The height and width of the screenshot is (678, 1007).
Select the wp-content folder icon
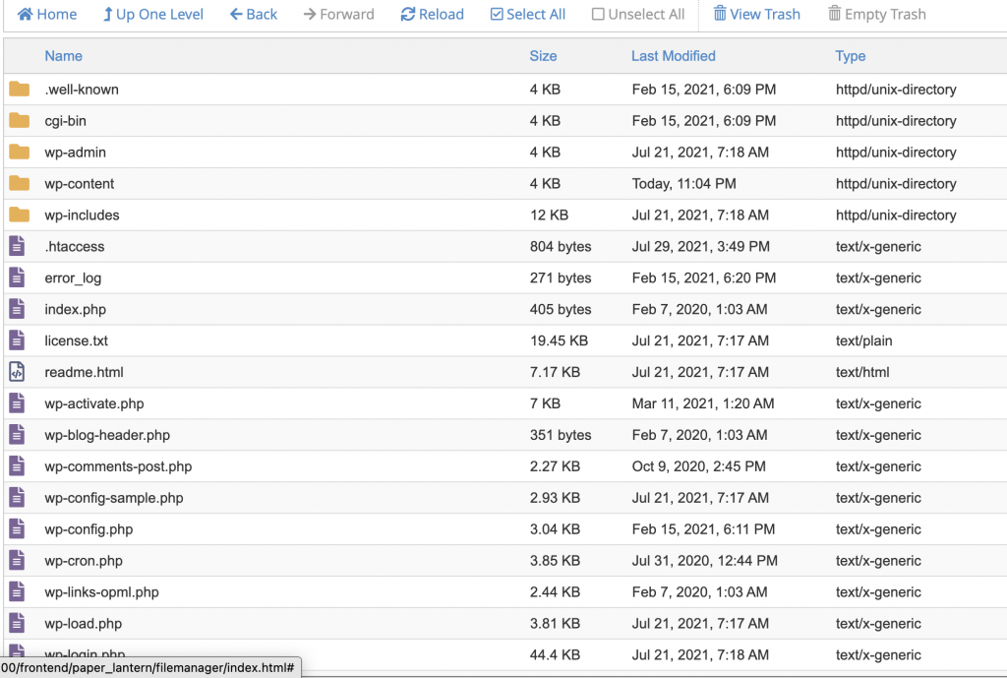(x=19, y=183)
